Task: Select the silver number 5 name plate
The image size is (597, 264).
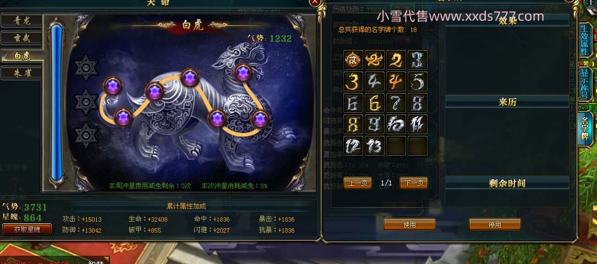Action: 417,81
